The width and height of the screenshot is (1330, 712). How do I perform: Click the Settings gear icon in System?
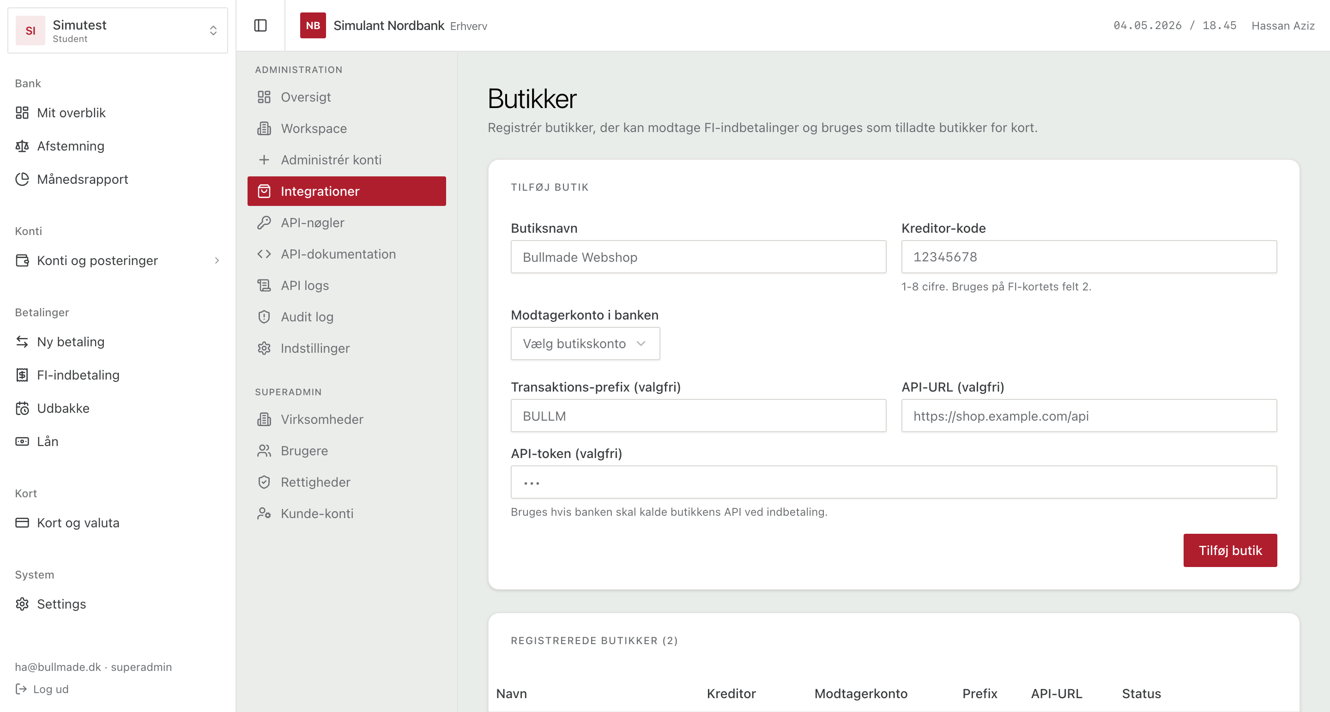(x=22, y=604)
